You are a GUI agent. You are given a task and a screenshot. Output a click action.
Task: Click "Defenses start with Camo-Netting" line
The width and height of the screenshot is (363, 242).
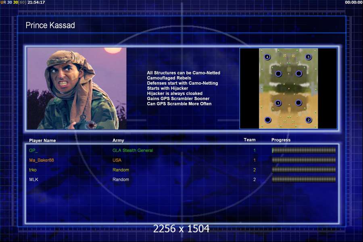[182, 83]
